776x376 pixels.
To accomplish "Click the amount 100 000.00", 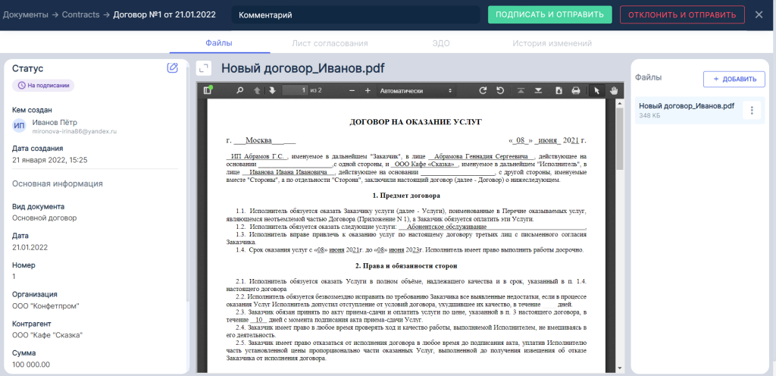I will point(31,365).
